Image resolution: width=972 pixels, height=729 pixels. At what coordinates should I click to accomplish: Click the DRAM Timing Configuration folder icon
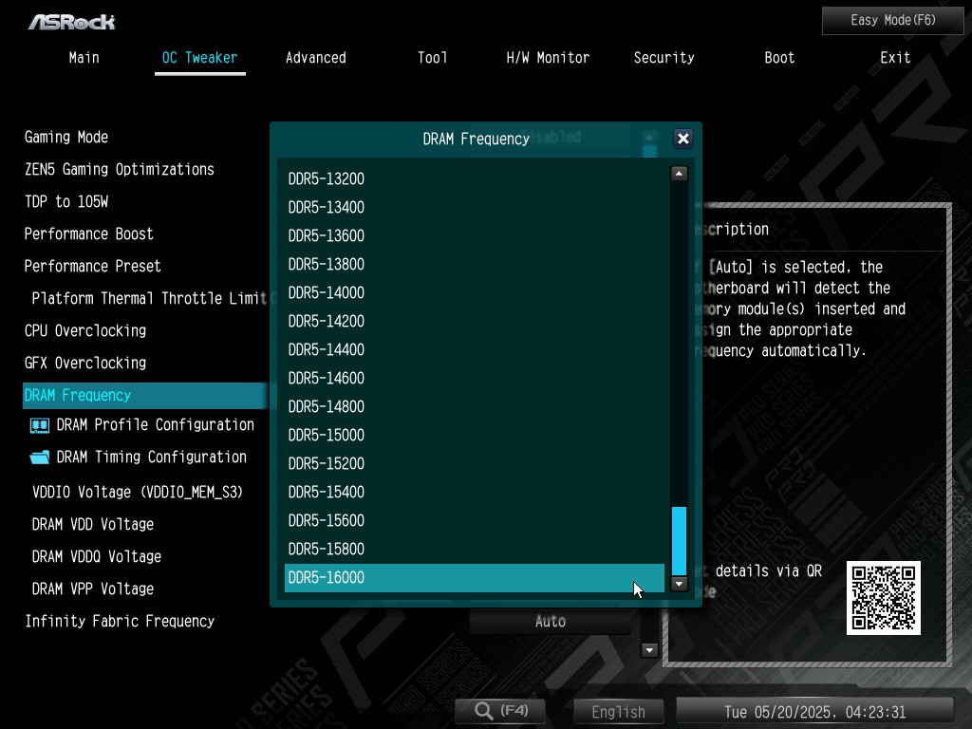[39, 458]
